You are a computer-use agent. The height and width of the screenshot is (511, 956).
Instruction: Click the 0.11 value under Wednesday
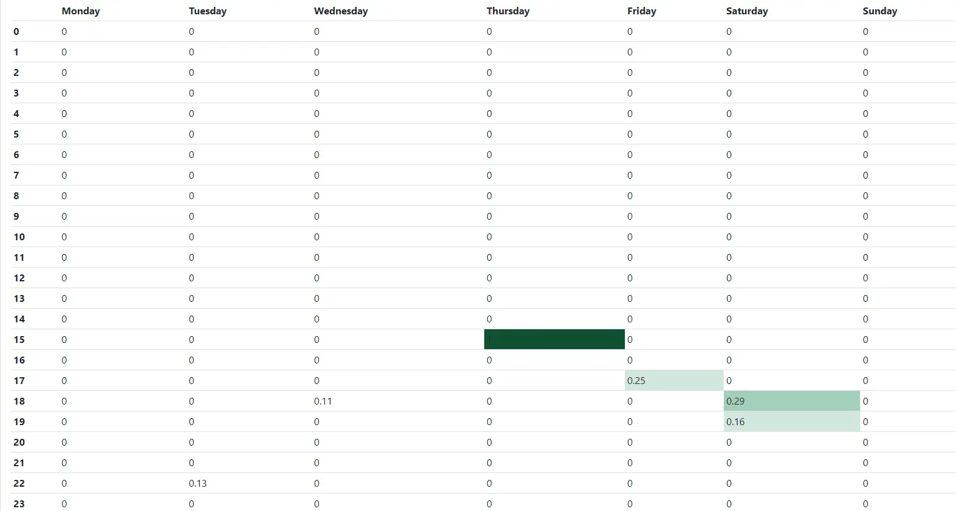(323, 401)
